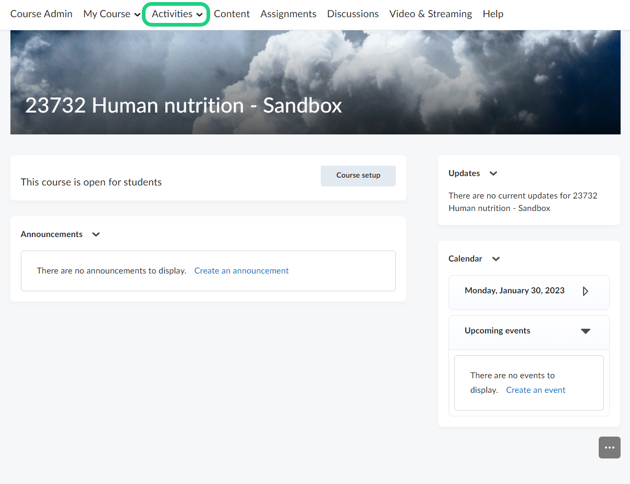630x484 pixels.
Task: Expand the My Course menu
Action: click(112, 14)
